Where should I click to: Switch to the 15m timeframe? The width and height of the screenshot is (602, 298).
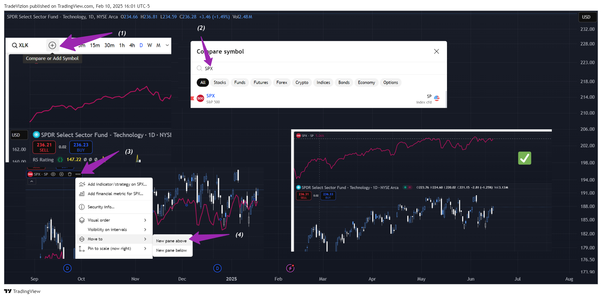click(95, 45)
